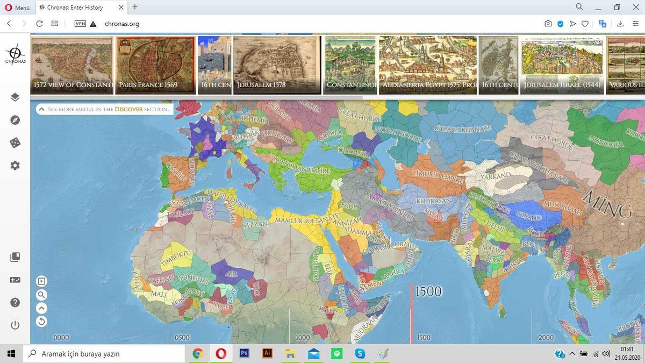Open the map Layers panel icon
The image size is (645, 363).
click(x=15, y=97)
